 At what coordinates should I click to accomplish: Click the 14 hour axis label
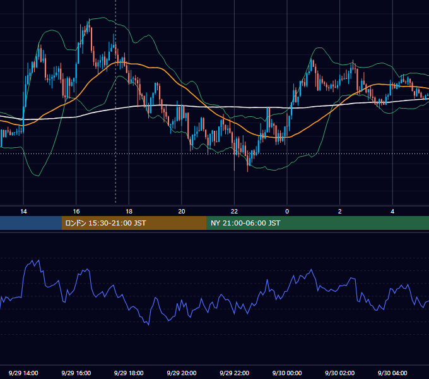click(x=23, y=212)
